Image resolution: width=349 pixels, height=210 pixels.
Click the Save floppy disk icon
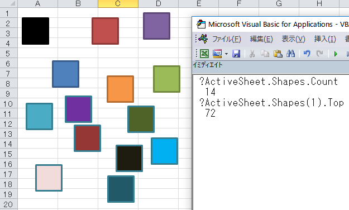[x=236, y=54]
